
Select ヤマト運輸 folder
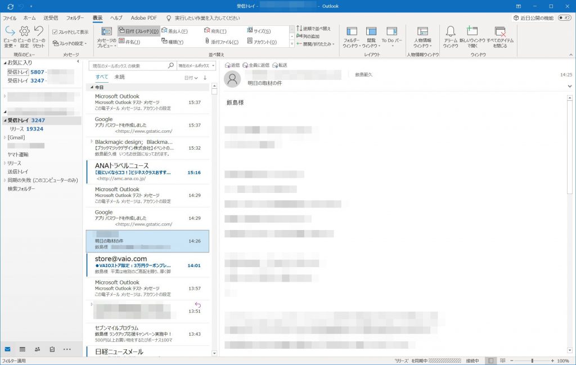(18, 155)
